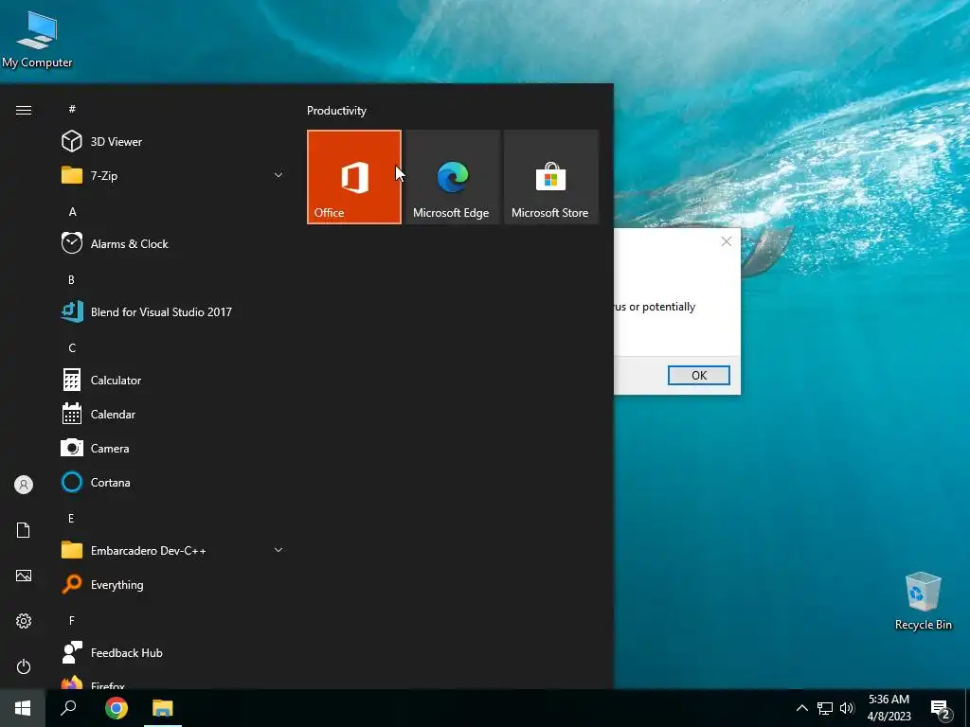Click the Power button in Start
Image resolution: width=970 pixels, height=727 pixels.
[24, 666]
